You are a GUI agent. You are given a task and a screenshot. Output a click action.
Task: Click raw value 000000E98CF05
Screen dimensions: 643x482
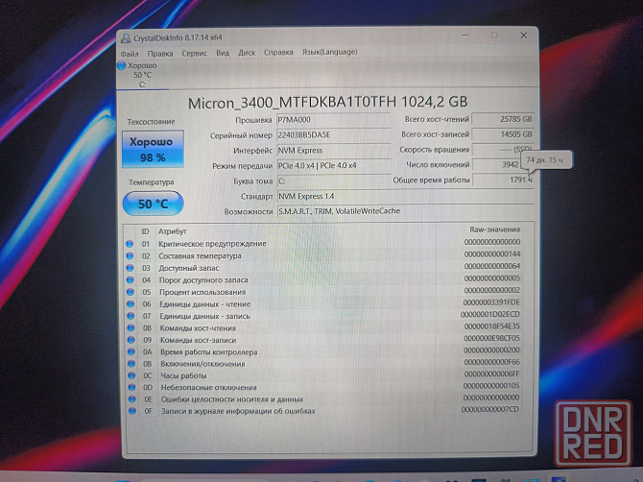(491, 338)
